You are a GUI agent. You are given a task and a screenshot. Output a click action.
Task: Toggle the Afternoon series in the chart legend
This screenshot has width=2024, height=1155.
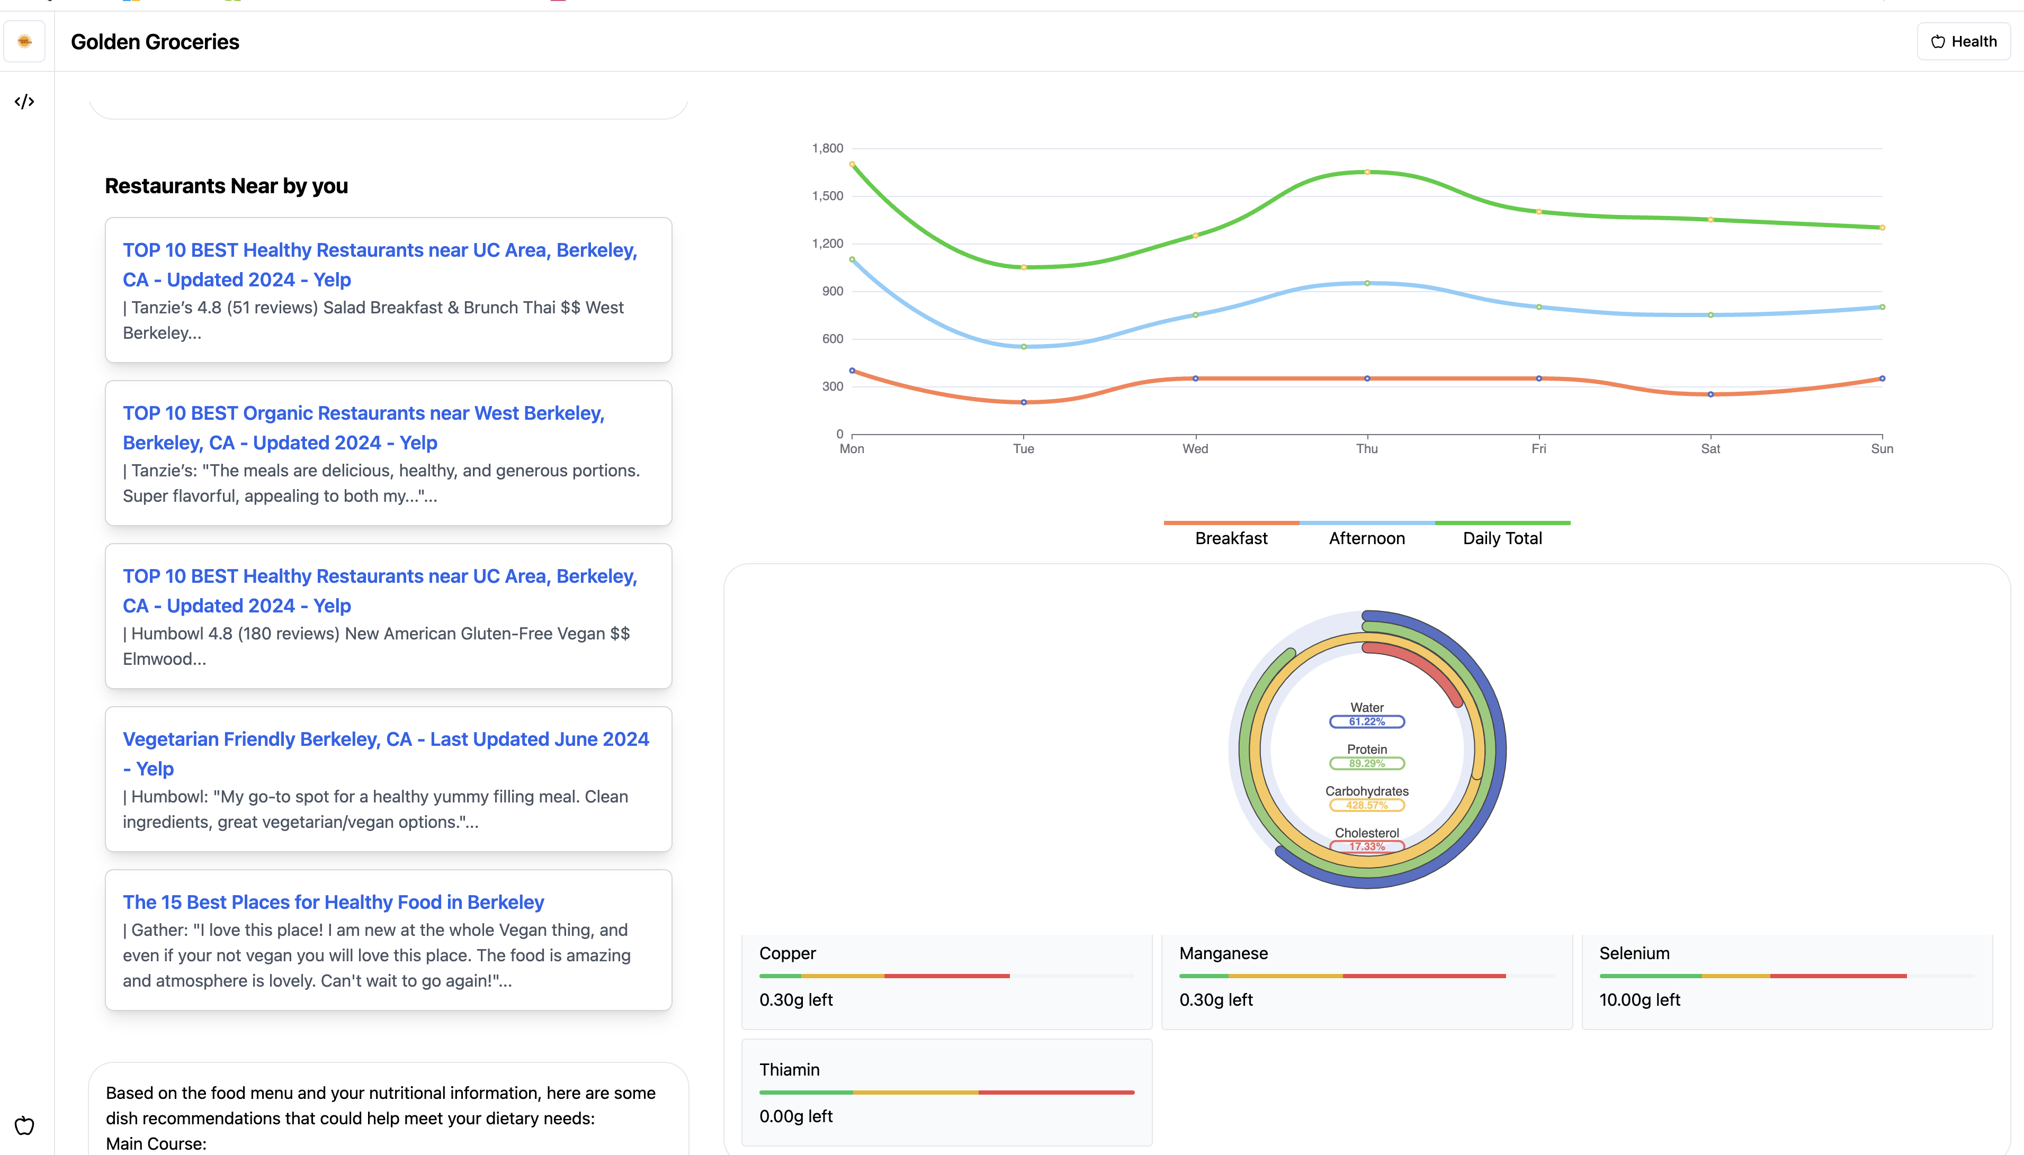[x=1366, y=538]
